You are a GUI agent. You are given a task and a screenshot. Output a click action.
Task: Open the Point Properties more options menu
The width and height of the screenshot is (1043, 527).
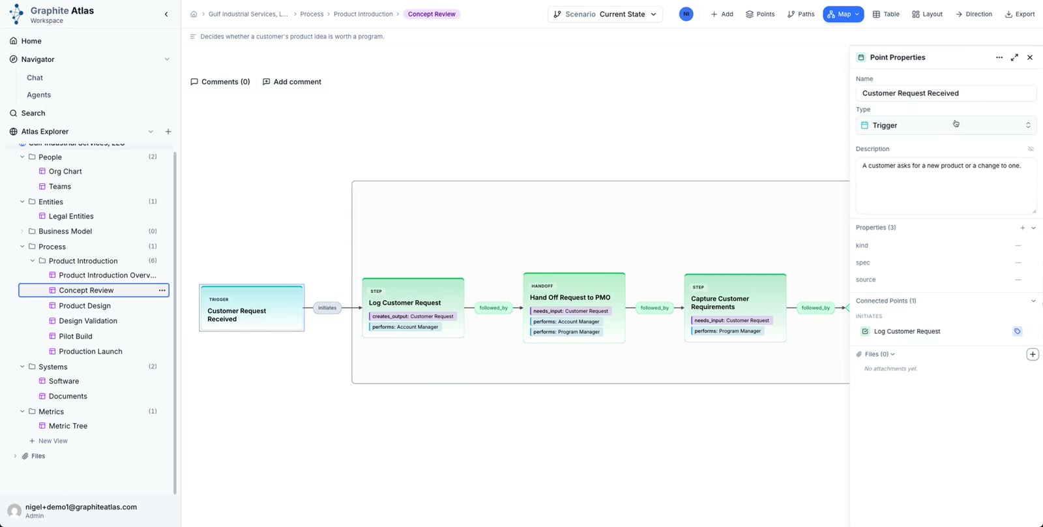tap(999, 57)
